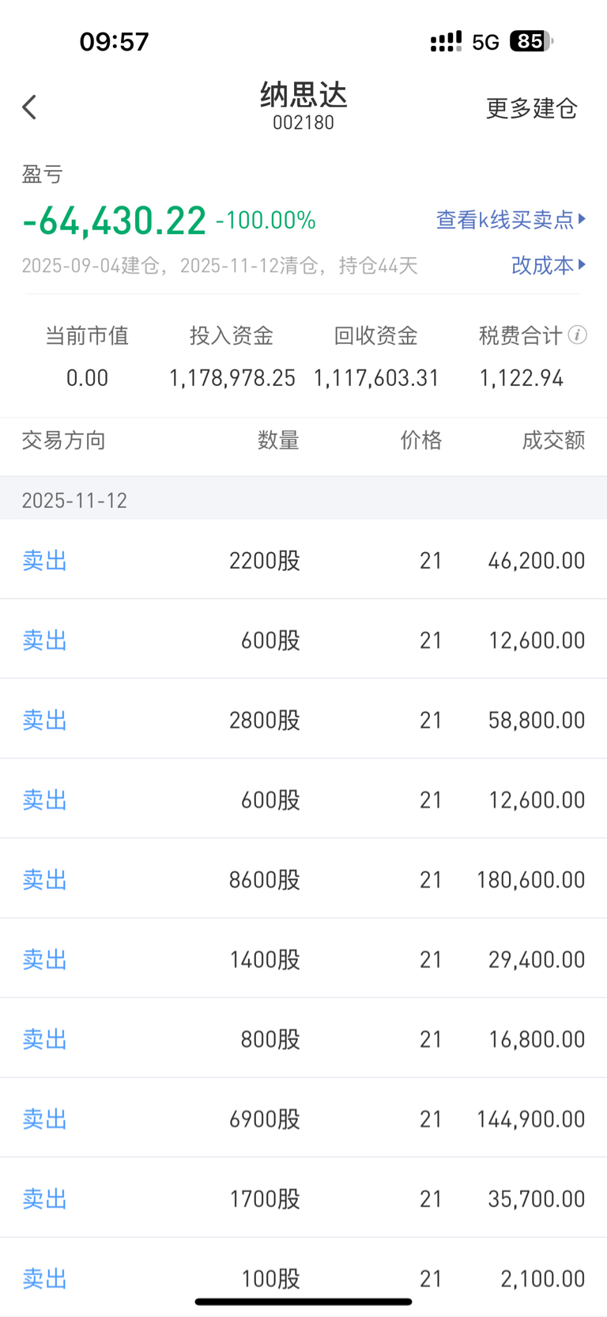Tap the 当前市值 label
Screen dimensions: 607x1317
point(87,335)
